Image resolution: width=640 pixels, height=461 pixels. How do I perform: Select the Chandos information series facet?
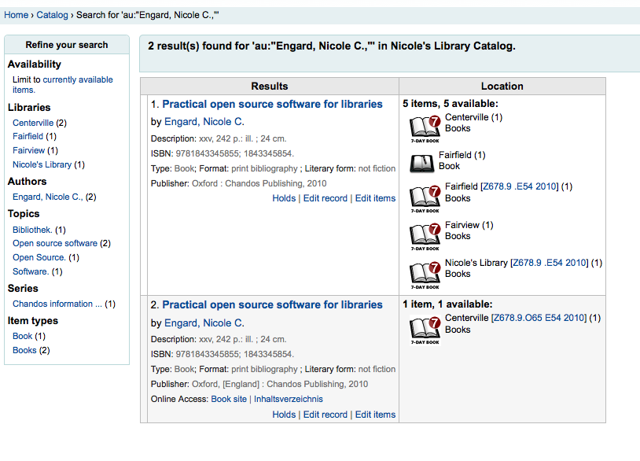pos(57,304)
